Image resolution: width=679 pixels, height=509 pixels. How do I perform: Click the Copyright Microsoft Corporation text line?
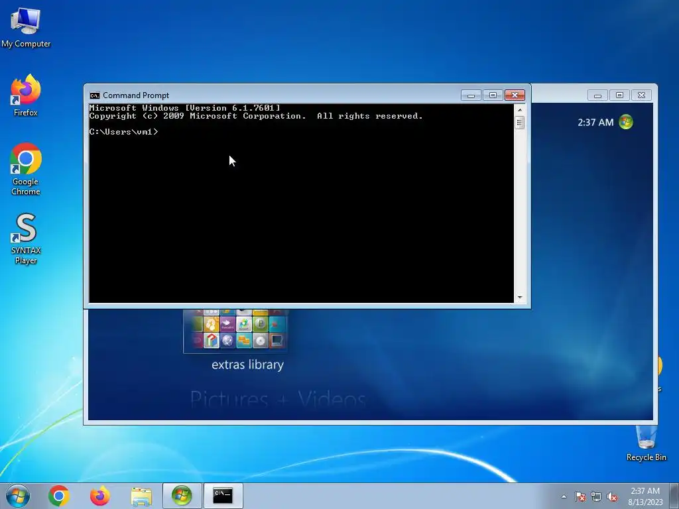pos(256,116)
